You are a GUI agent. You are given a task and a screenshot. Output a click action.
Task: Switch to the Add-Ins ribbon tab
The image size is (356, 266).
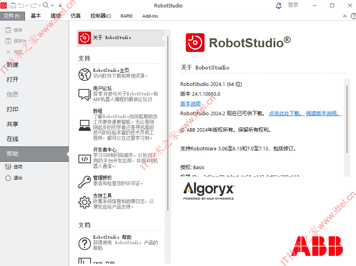point(150,16)
